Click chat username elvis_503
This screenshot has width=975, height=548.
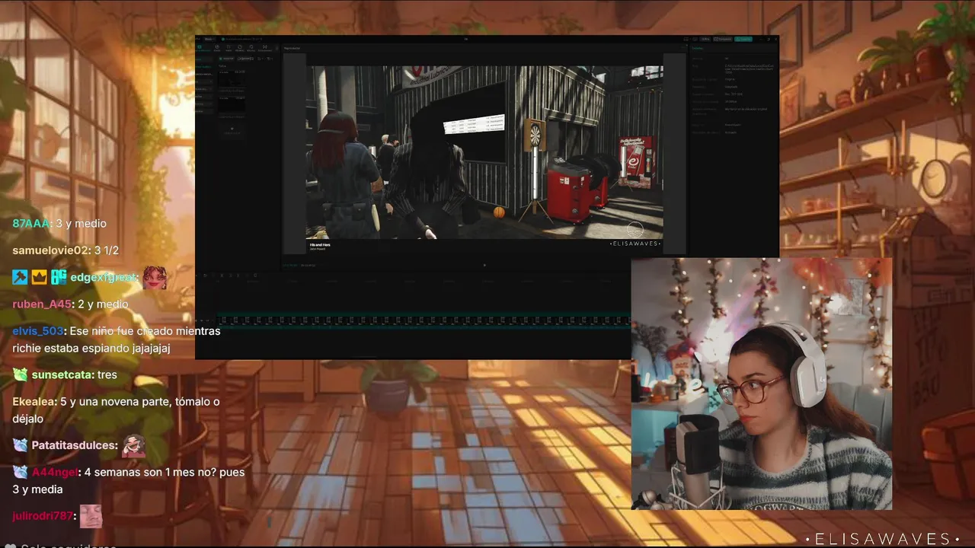tap(37, 331)
